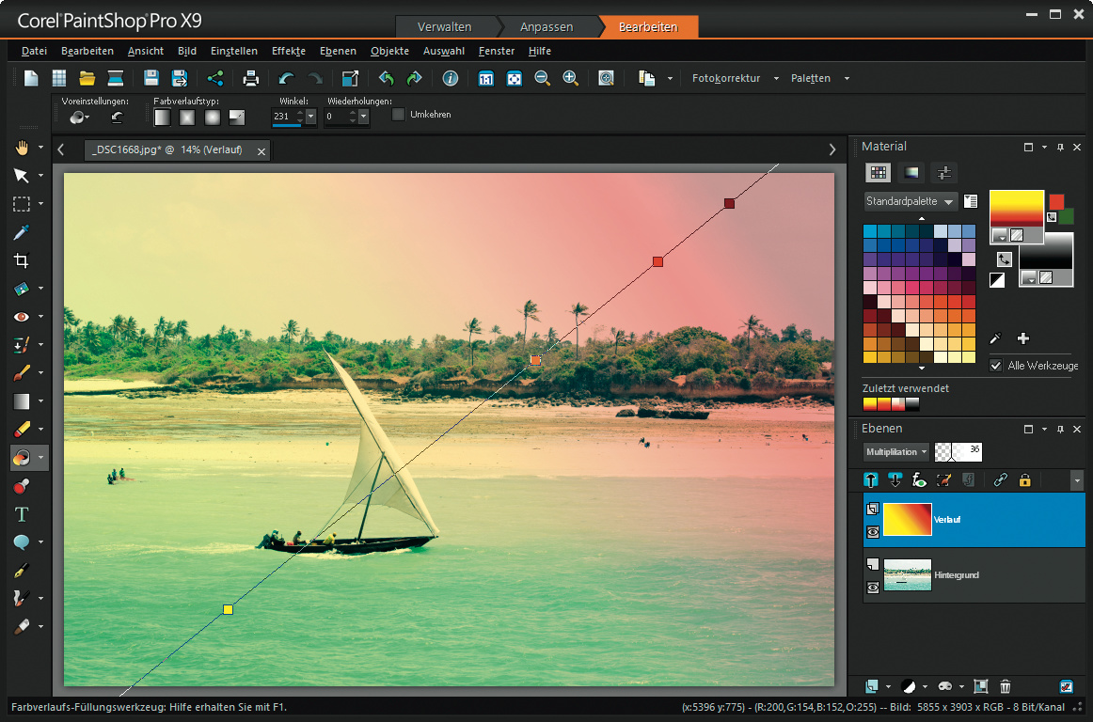Toggle visibility of the Hintergrund layer
1093x722 pixels.
[x=872, y=587]
